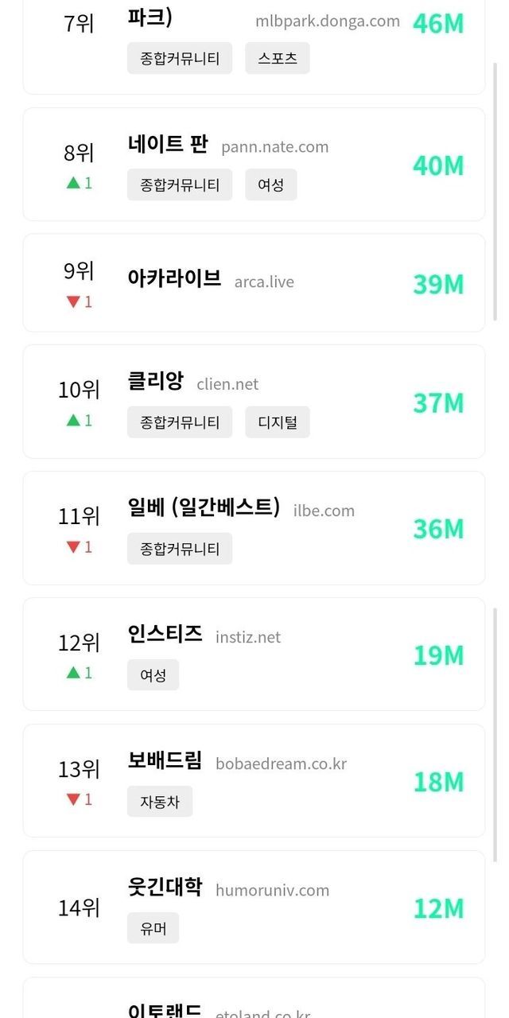Click the red down arrow beside 13위
509x1018 pixels.
(x=73, y=799)
